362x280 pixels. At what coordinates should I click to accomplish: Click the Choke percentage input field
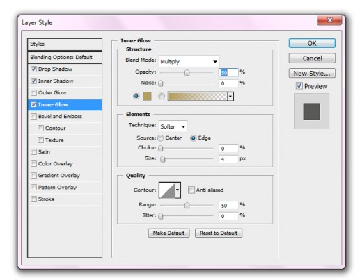coord(228,148)
